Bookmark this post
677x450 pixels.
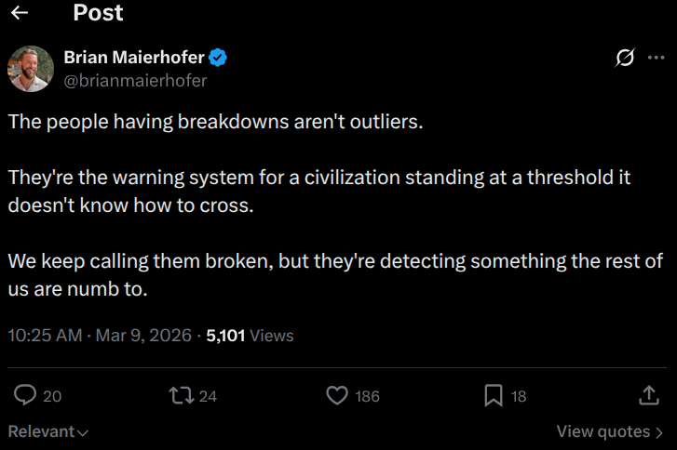494,395
